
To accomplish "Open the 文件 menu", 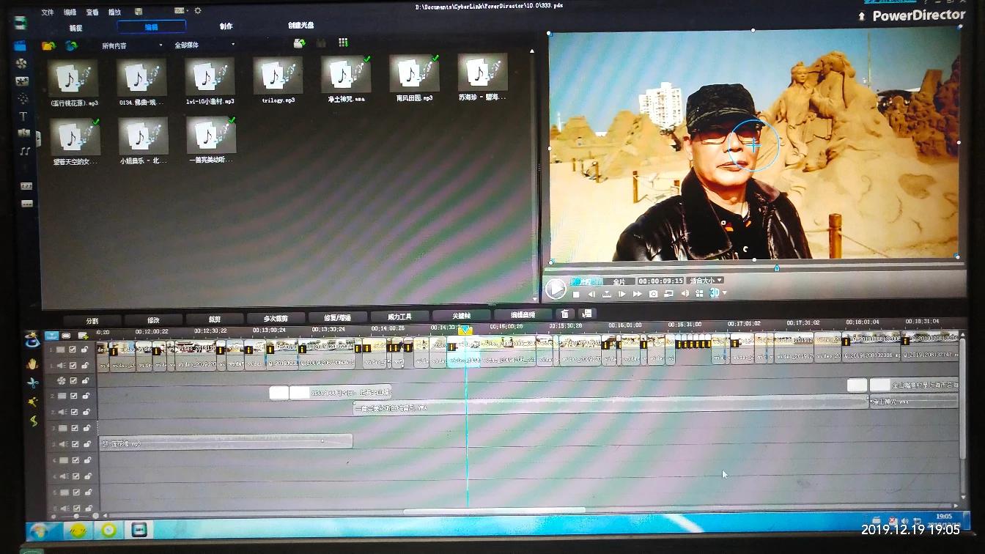I will [48, 12].
